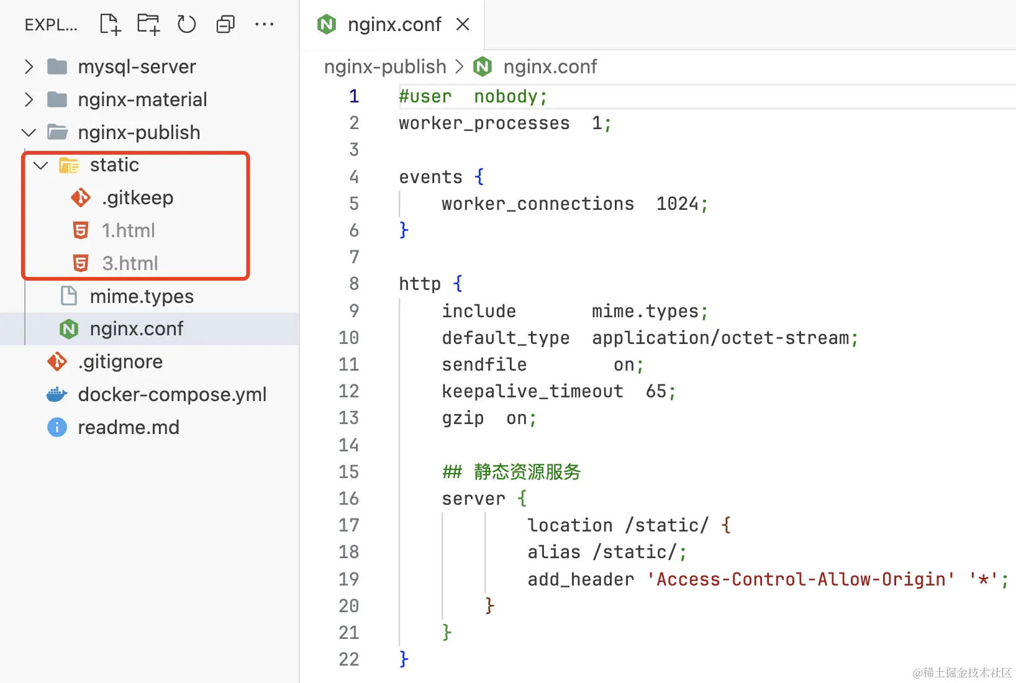Click the EXPL... panel title
1016x683 pixels.
(51, 25)
